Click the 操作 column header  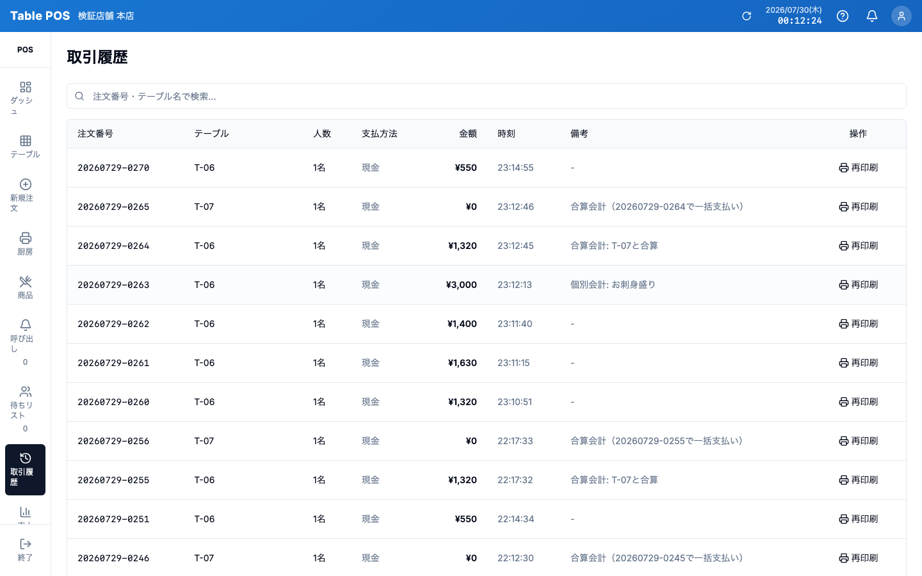(858, 134)
